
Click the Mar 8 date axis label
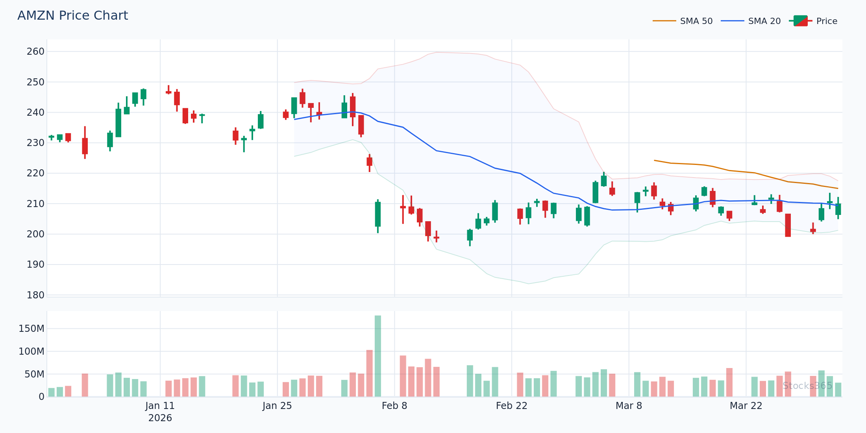629,406
